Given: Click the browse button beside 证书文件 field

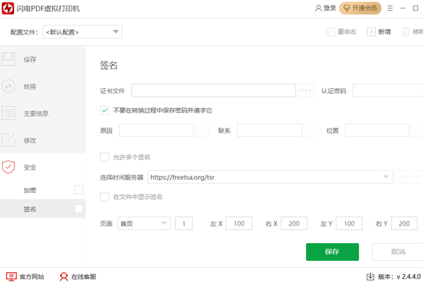Looking at the screenshot, I should point(305,90).
